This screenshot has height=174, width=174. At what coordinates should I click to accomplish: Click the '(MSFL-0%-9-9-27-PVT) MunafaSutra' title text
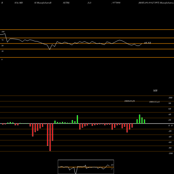(156, 3)
